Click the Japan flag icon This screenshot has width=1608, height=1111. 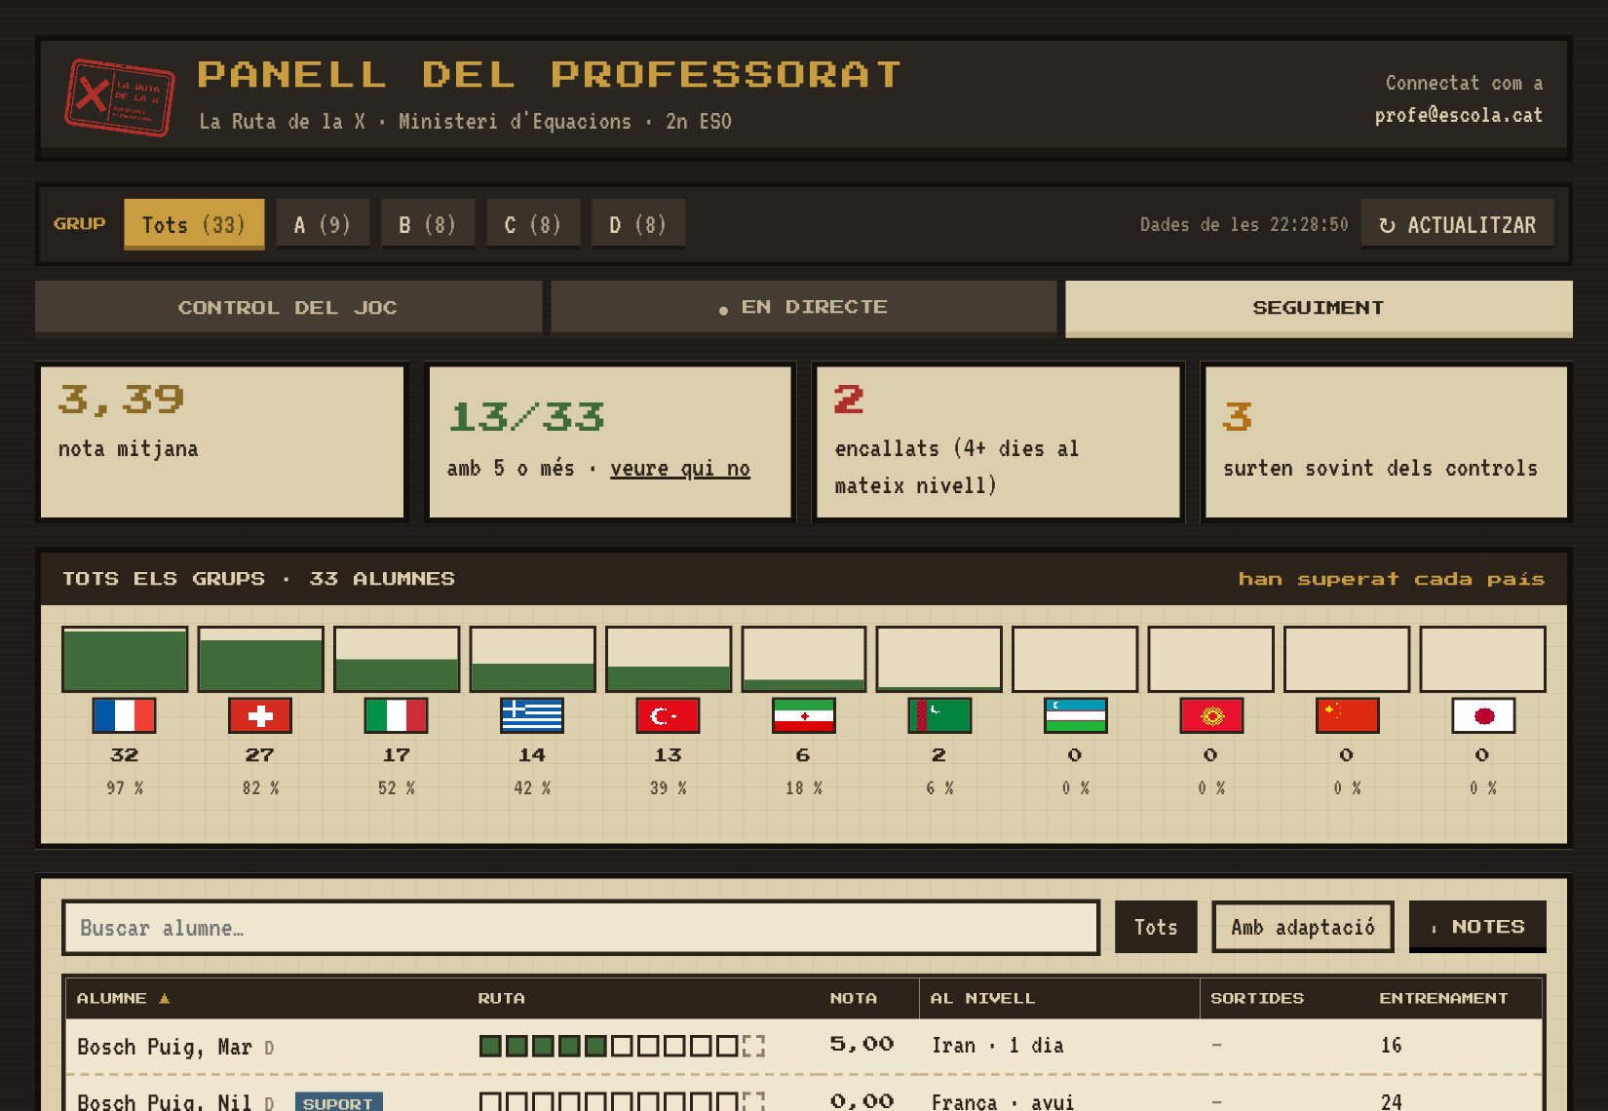(x=1483, y=715)
